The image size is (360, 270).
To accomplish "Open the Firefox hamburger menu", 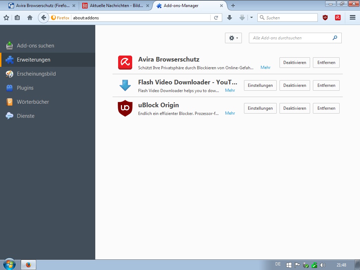I will 353,18.
